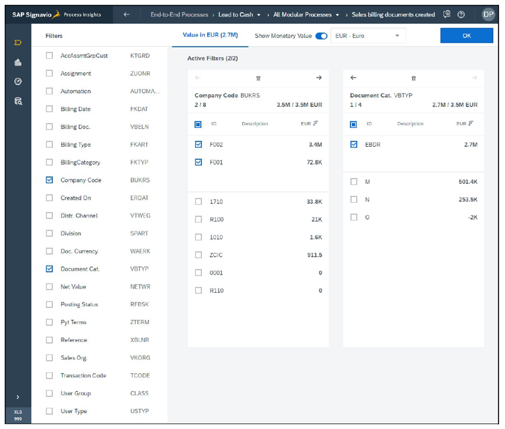
Task: Disable the Show Monetary Value toggle
Action: click(x=320, y=36)
